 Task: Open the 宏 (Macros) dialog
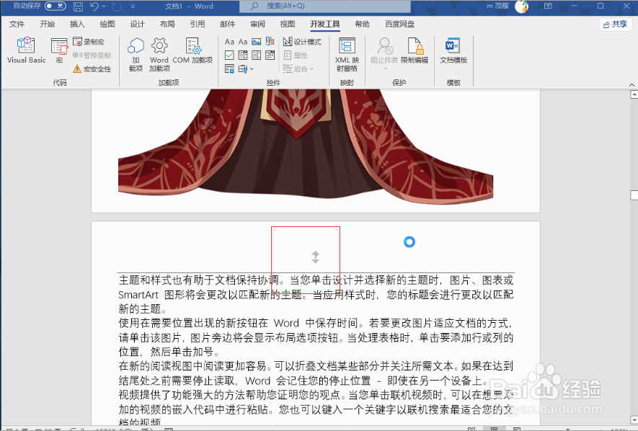59,50
